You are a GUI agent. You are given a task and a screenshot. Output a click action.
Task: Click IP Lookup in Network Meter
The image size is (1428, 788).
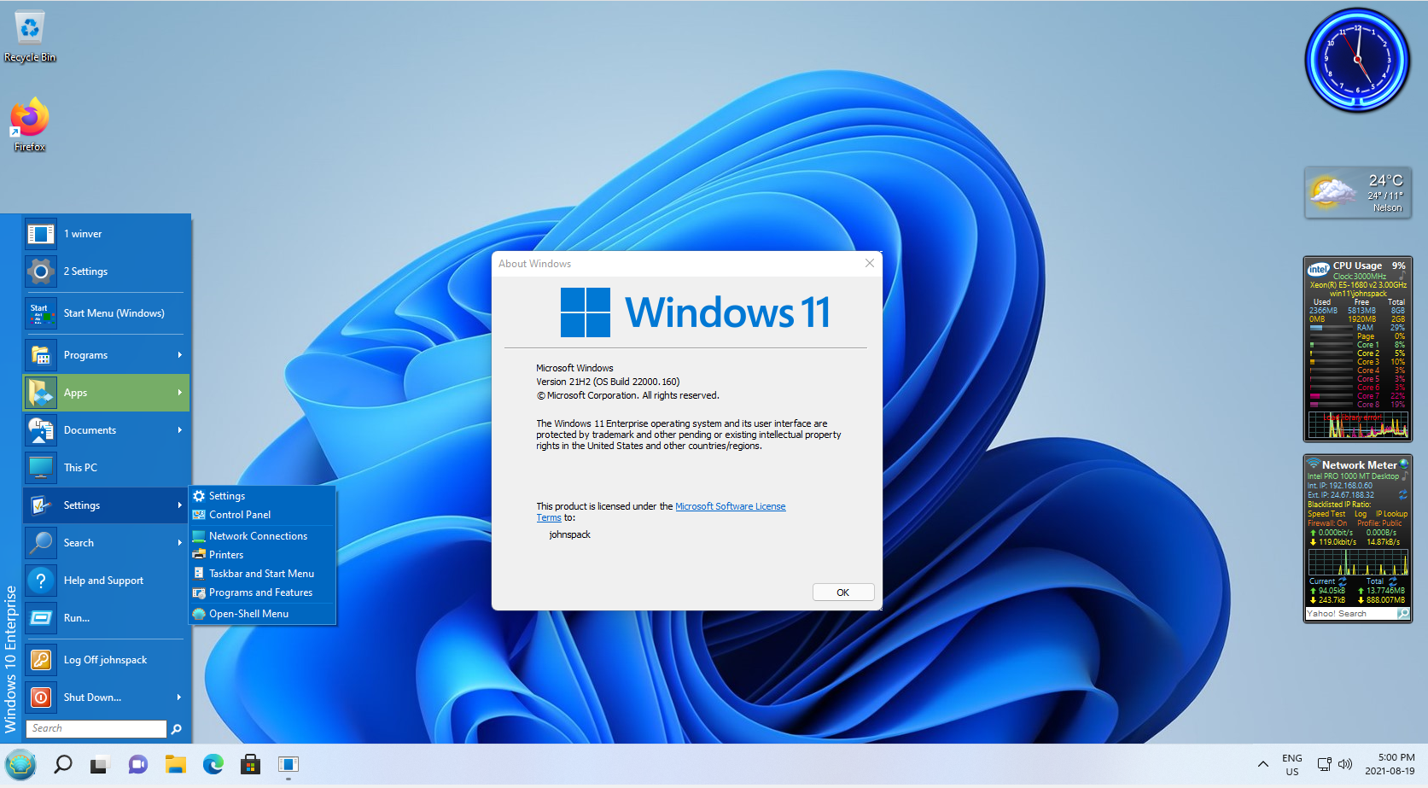1391,514
